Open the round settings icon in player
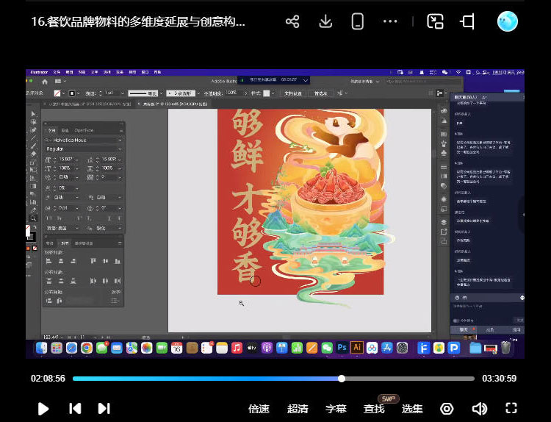Viewport: 551px width, 422px height. (447, 409)
